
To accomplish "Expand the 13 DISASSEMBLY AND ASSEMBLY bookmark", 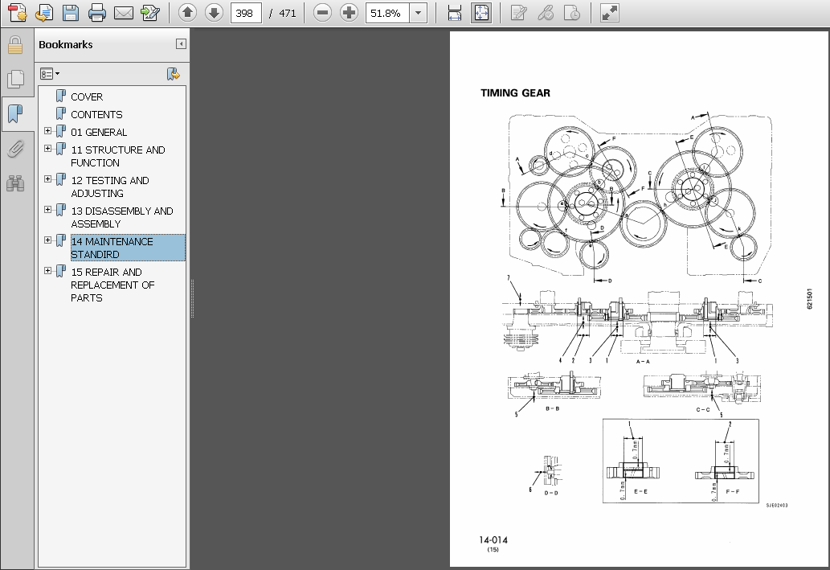I will (47, 210).
